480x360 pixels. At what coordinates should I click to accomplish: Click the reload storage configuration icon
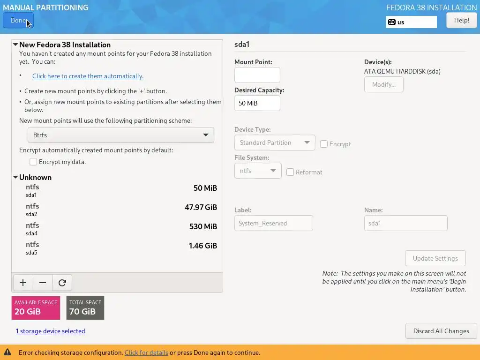pyautogui.click(x=62, y=283)
